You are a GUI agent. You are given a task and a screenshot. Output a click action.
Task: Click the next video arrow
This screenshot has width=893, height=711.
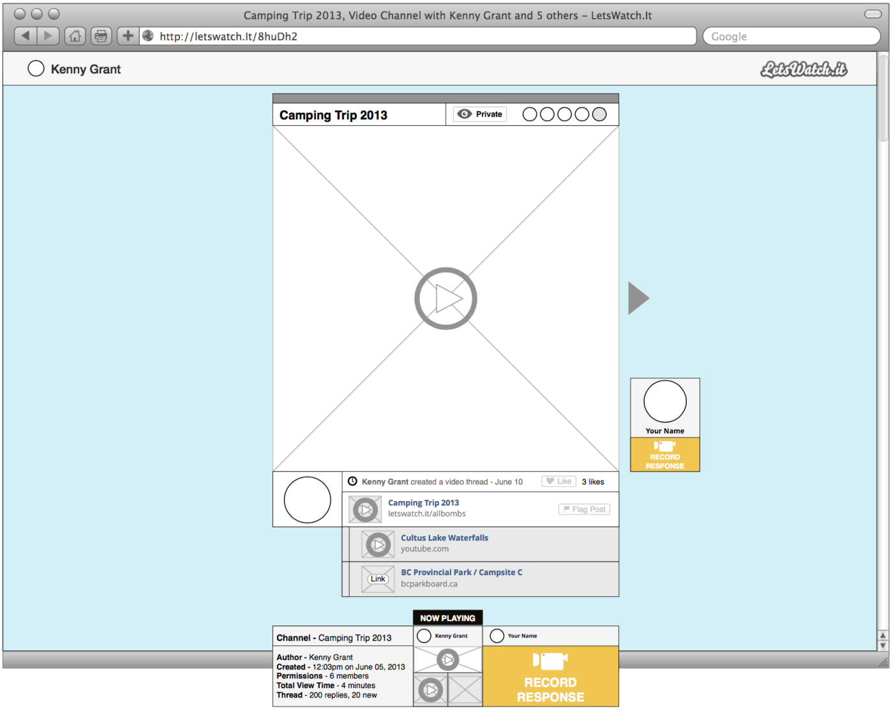point(638,298)
